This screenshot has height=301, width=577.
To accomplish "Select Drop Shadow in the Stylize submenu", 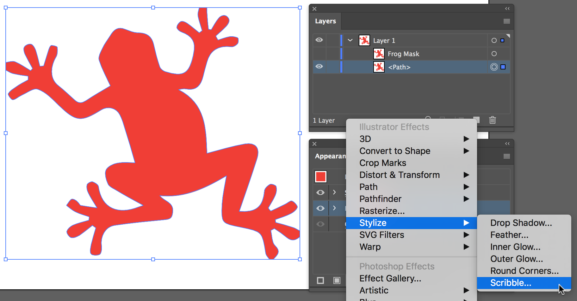I will click(521, 223).
